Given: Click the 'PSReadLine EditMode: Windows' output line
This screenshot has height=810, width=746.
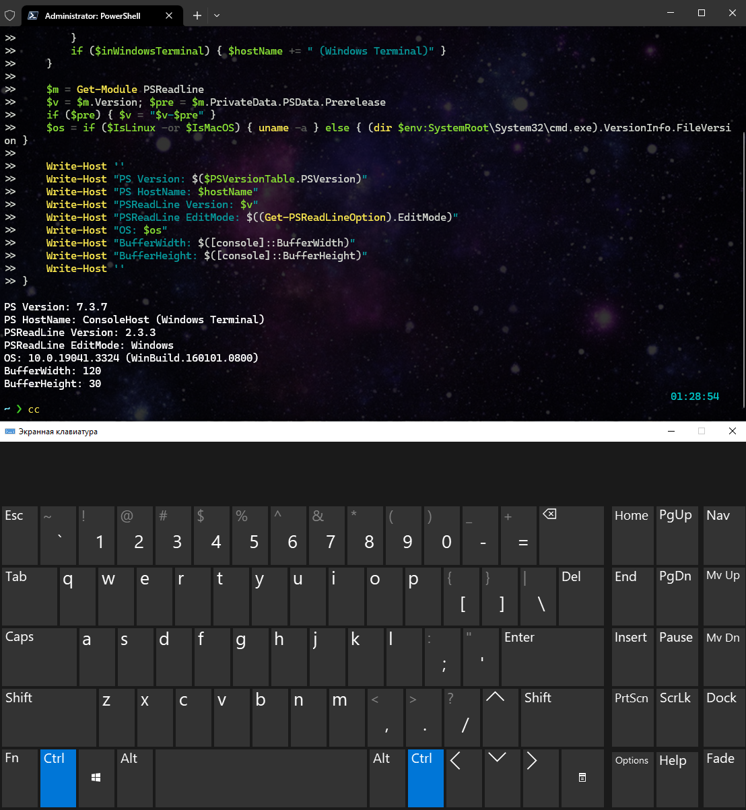Looking at the screenshot, I should click(x=89, y=345).
